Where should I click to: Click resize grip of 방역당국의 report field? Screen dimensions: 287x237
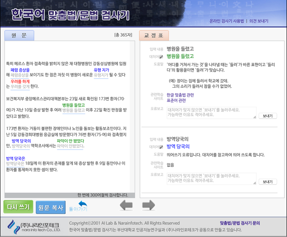tap(255, 183)
